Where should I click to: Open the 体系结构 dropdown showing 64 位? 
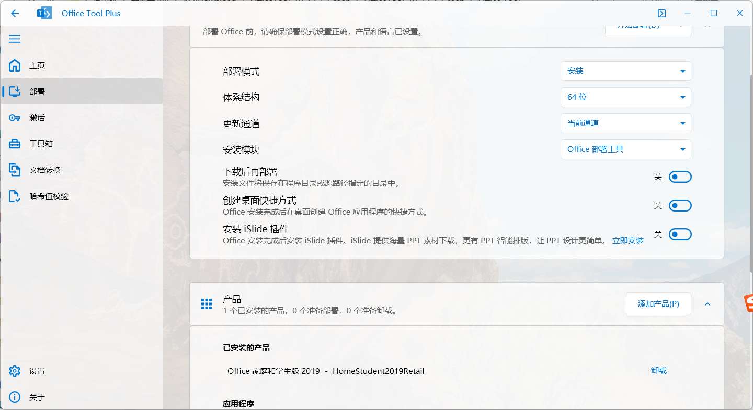[626, 97]
